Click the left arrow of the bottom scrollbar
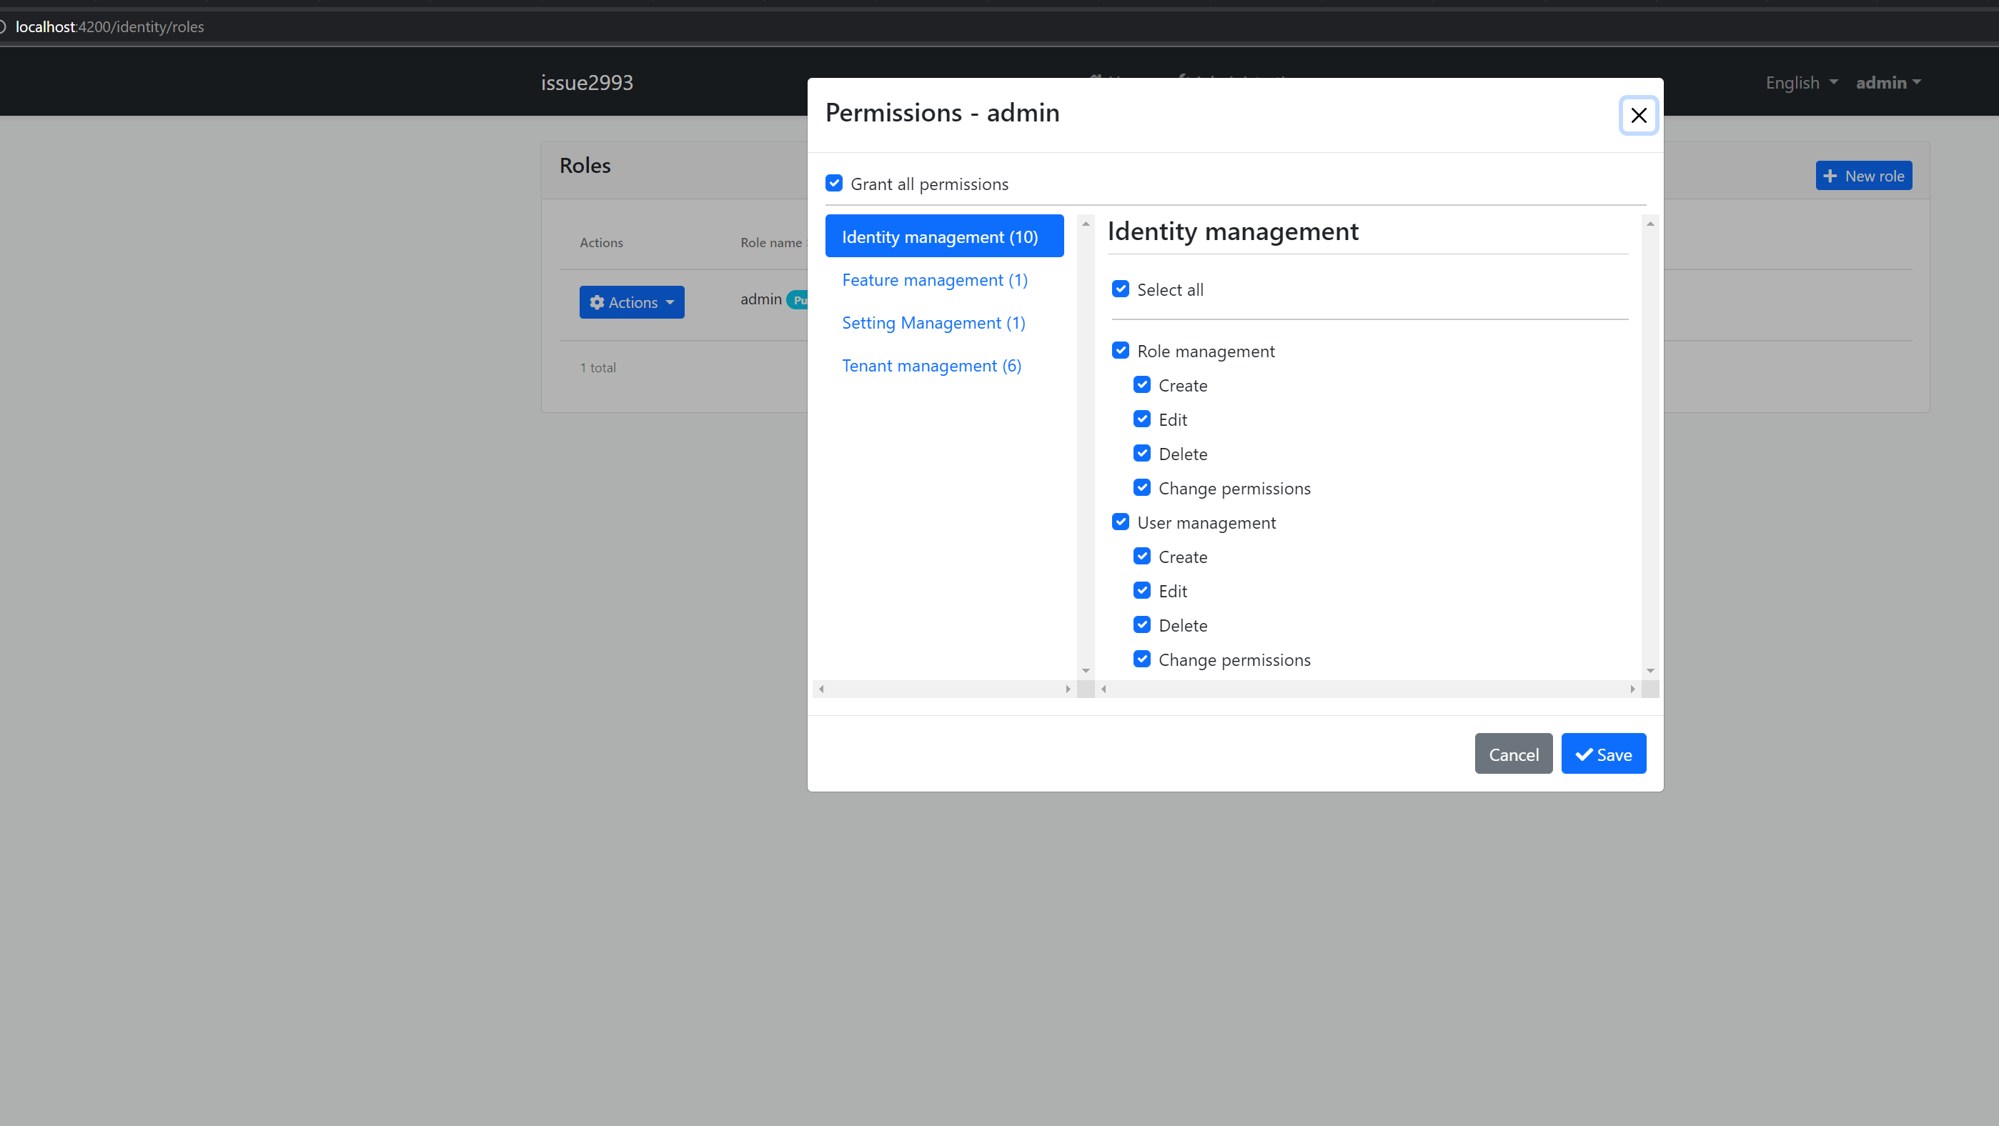 pyautogui.click(x=822, y=688)
